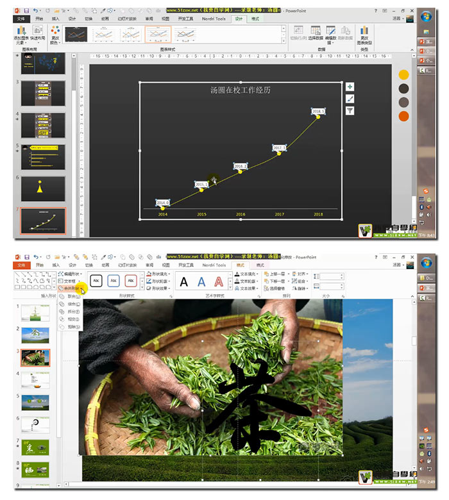
Task: Select slide 7 green thumbnail in tea-photo window
Action: pos(35,447)
